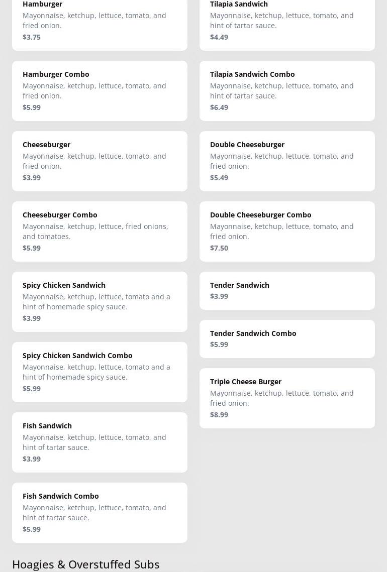This screenshot has width=387, height=572.
Task: Open the Spicy Chicken Sandwich item title
Action: [64, 285]
